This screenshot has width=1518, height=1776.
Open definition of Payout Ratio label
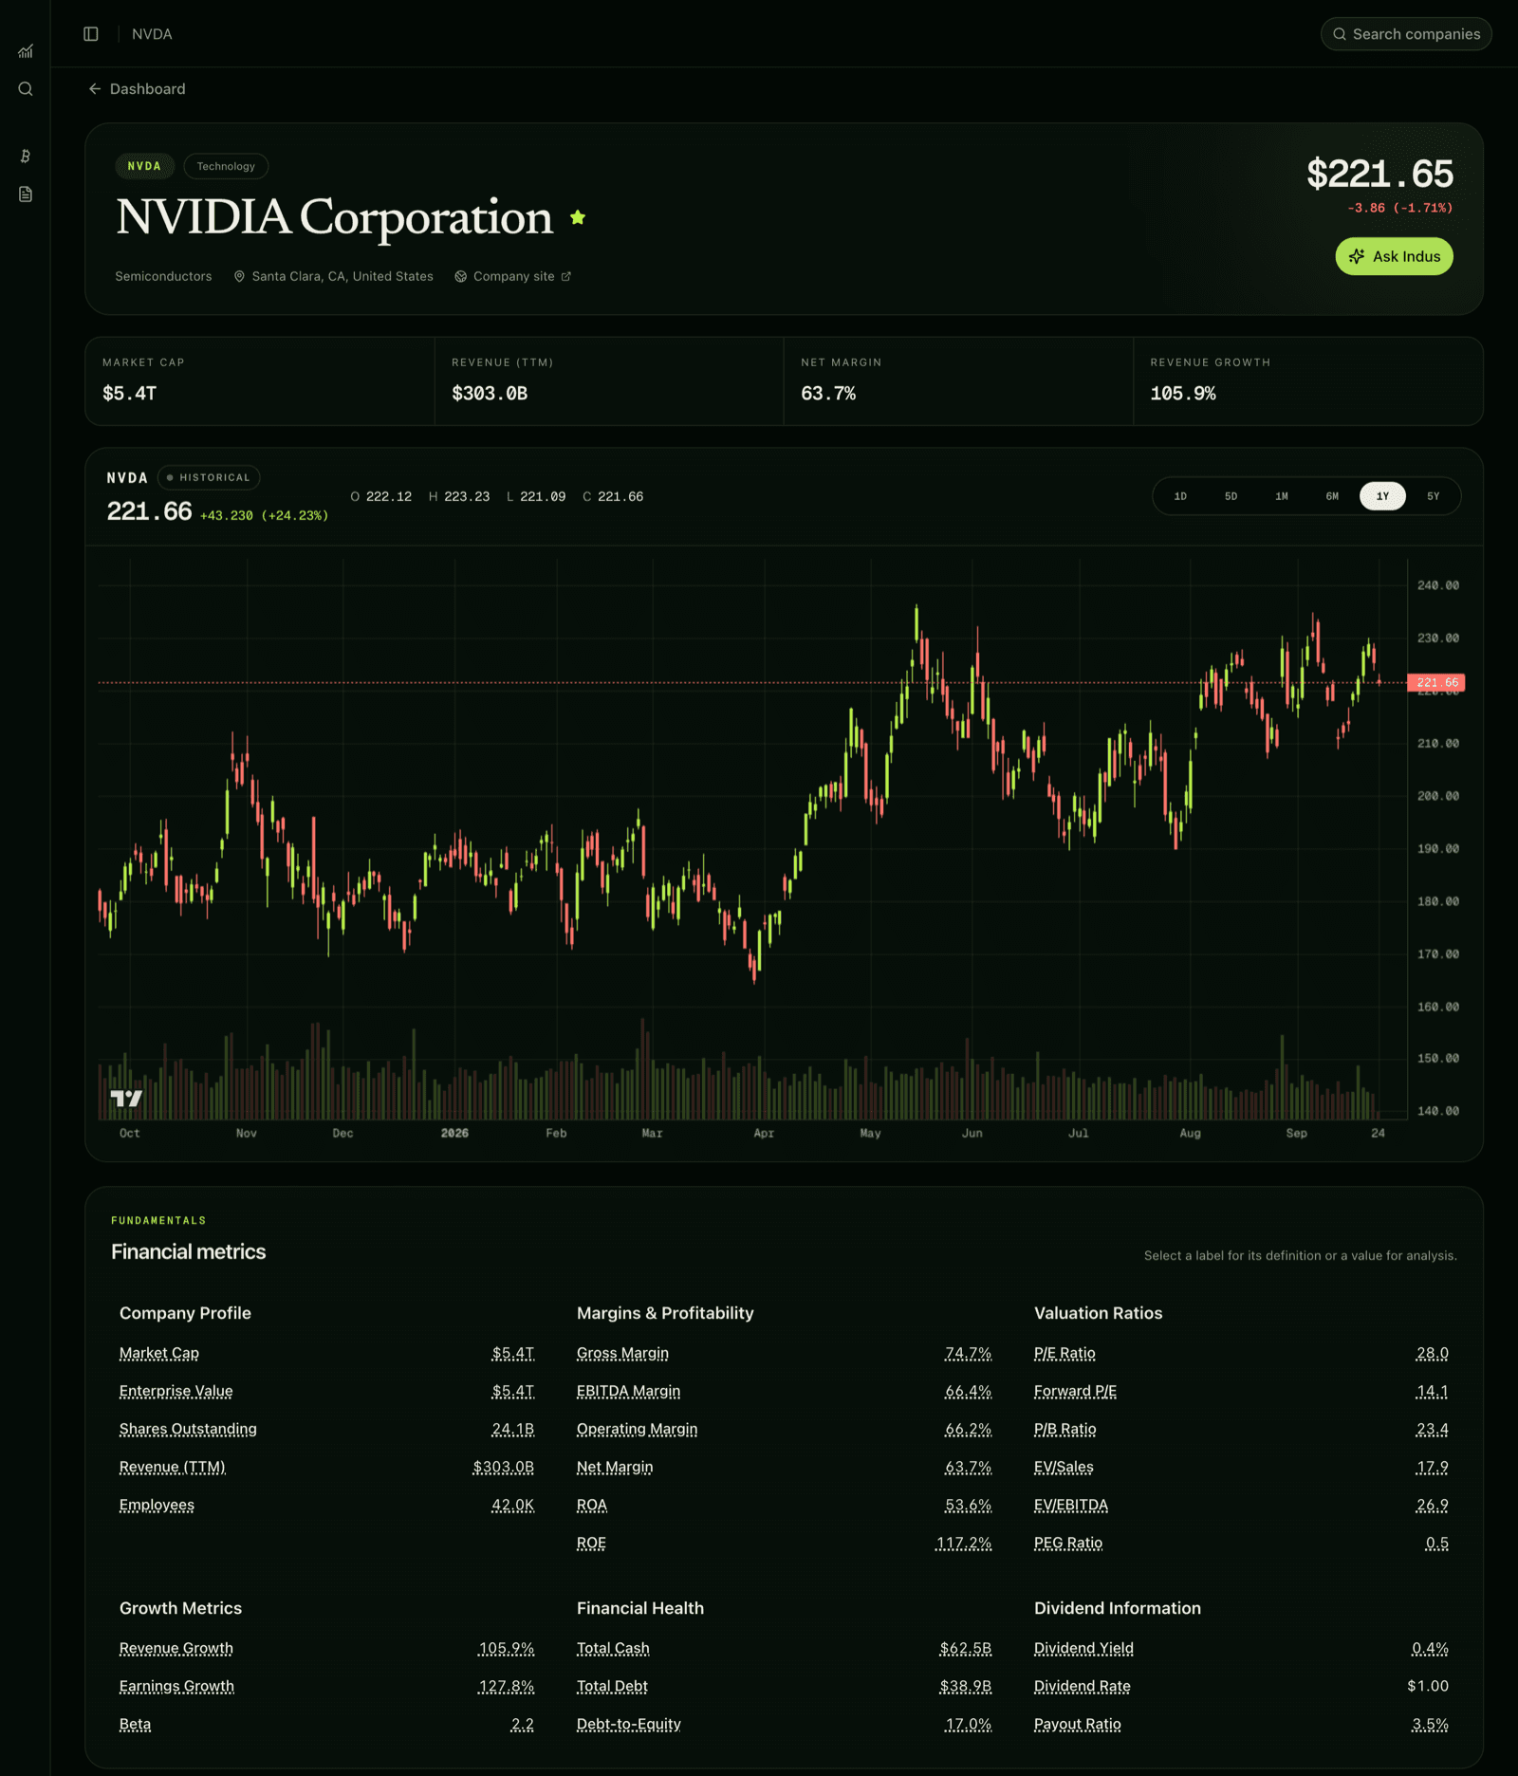coord(1078,1725)
